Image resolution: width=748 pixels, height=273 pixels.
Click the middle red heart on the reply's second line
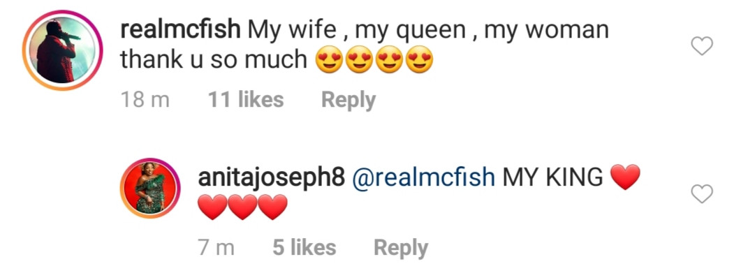click(243, 207)
